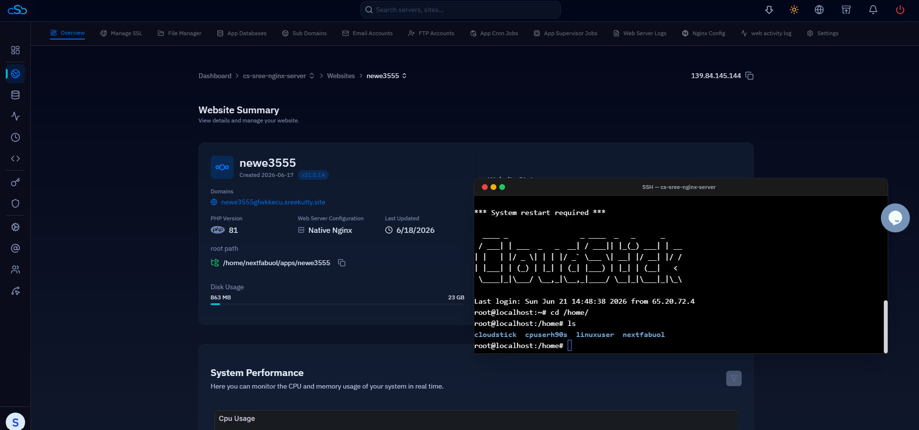The height and width of the screenshot is (430, 919).
Task: Click the linuxuser directory in the terminal
Action: tap(595, 335)
